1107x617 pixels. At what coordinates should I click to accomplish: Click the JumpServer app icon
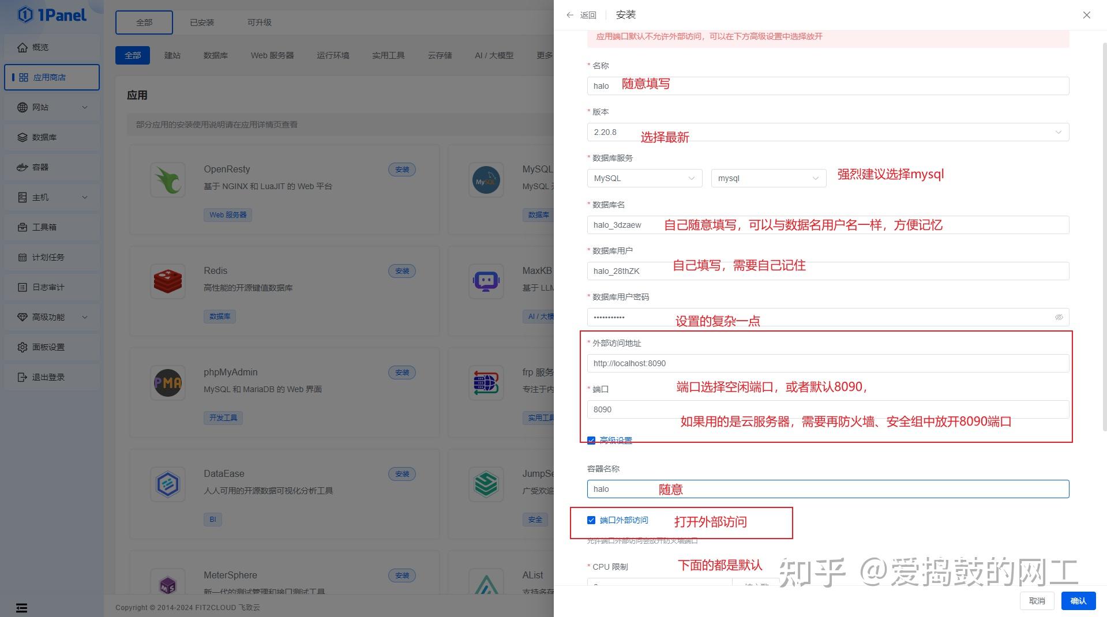tap(486, 484)
